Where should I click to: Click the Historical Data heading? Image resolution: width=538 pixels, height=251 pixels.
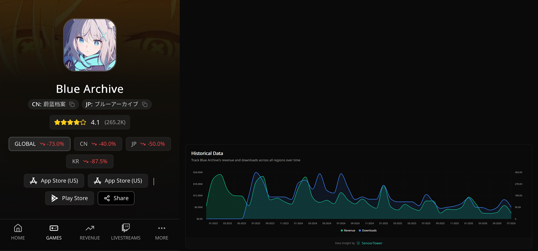207,153
